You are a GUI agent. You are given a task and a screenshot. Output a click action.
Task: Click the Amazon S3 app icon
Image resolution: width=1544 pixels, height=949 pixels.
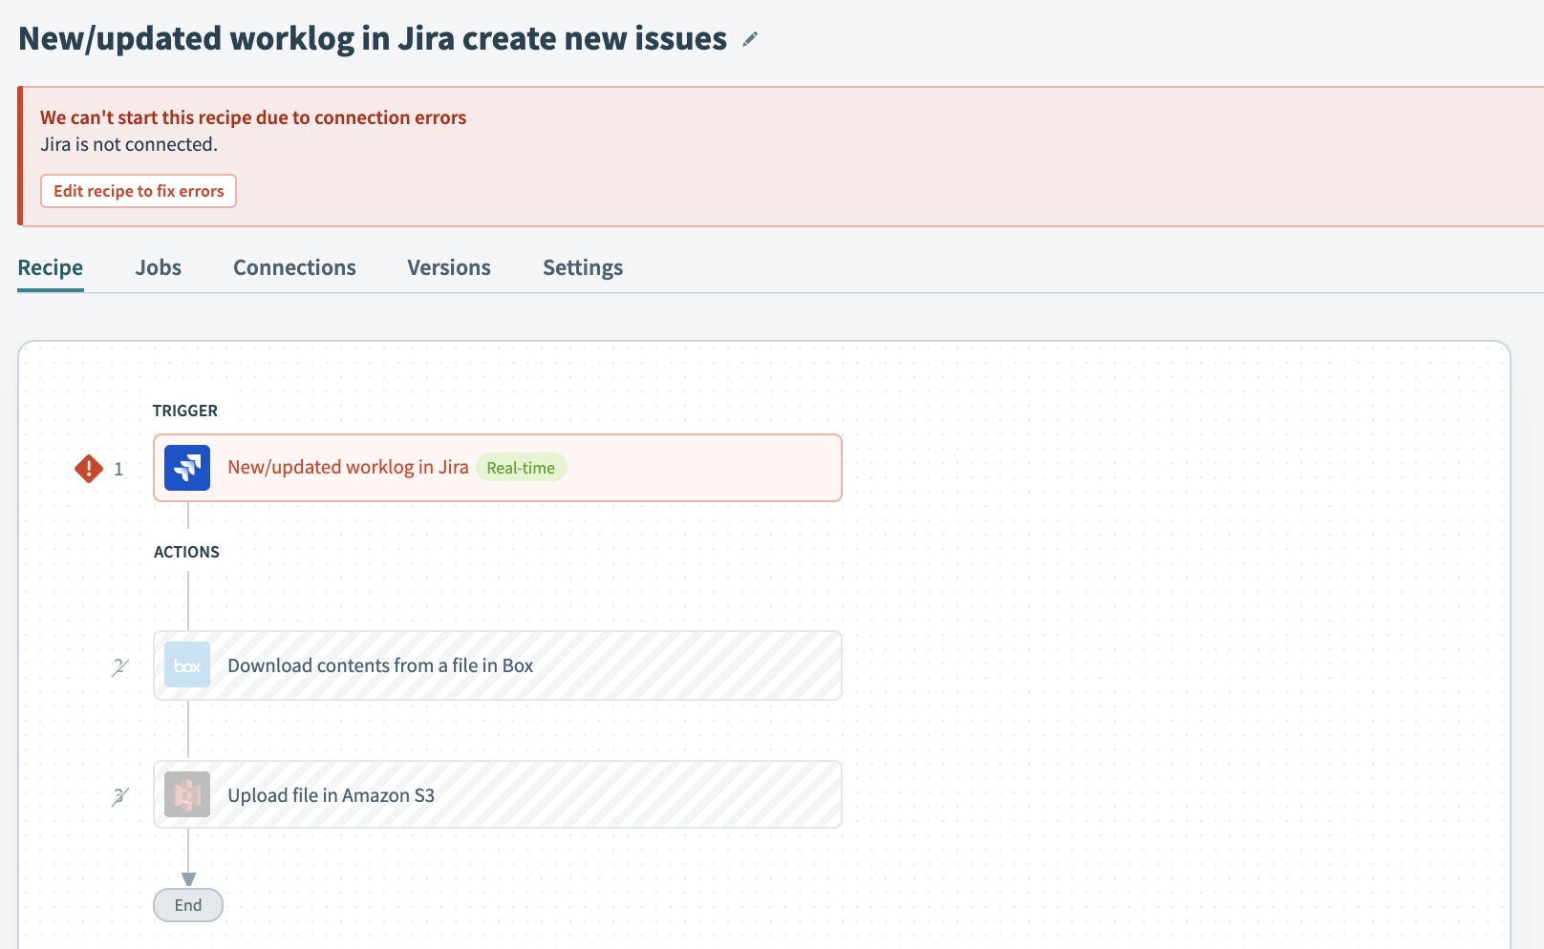[x=186, y=794]
